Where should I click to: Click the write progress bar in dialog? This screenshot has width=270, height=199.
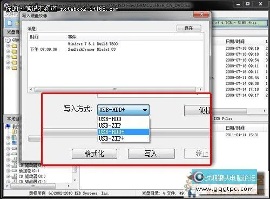126,133
